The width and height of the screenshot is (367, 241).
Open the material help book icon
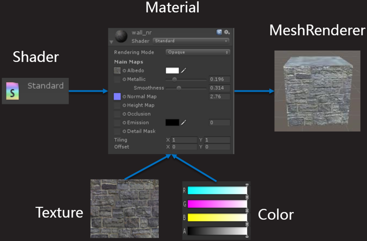click(219, 33)
